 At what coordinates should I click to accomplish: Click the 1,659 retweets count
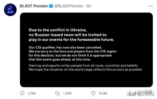tap(67, 93)
